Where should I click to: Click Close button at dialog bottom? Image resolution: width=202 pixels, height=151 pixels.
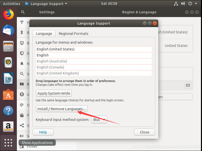(x=144, y=132)
